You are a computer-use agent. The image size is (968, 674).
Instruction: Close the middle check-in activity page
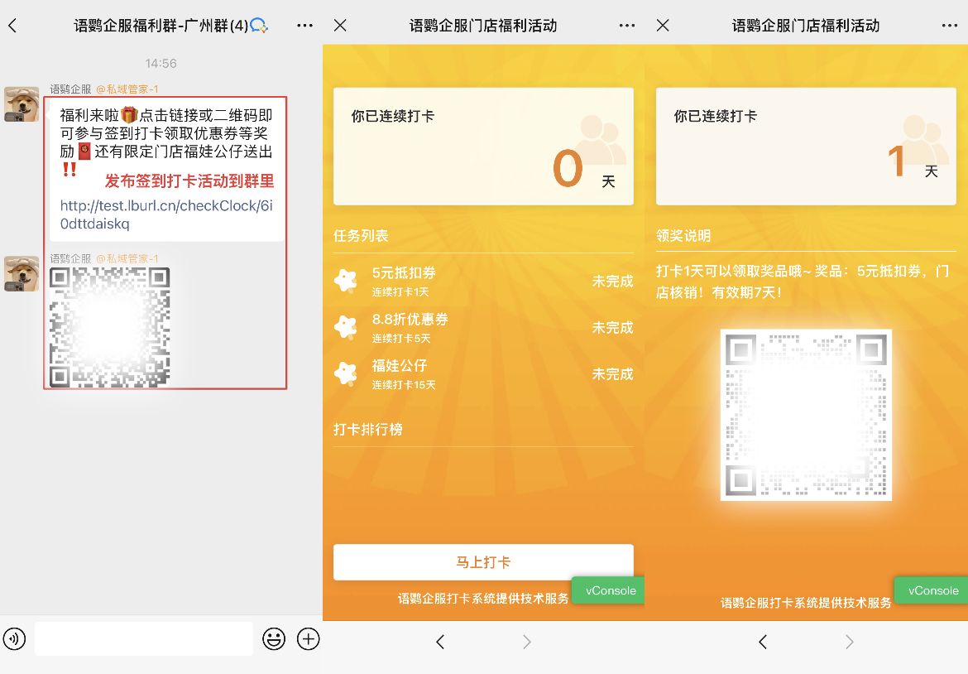pyautogui.click(x=340, y=26)
